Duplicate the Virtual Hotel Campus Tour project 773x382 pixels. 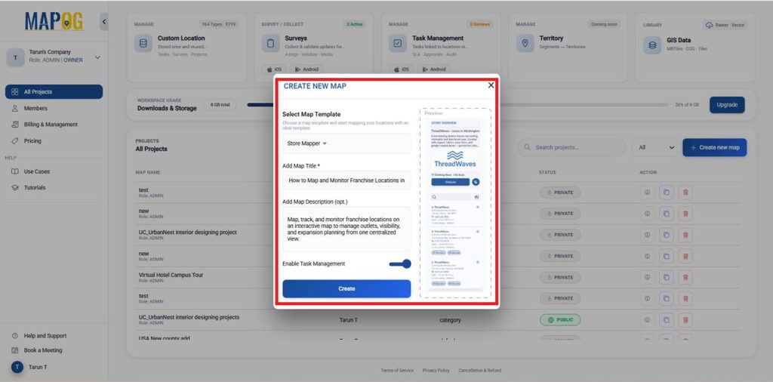click(666, 277)
